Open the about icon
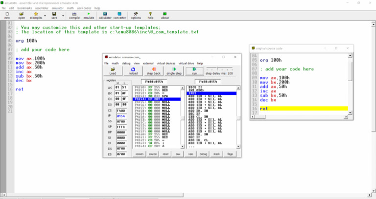The image size is (376, 199). [164, 16]
